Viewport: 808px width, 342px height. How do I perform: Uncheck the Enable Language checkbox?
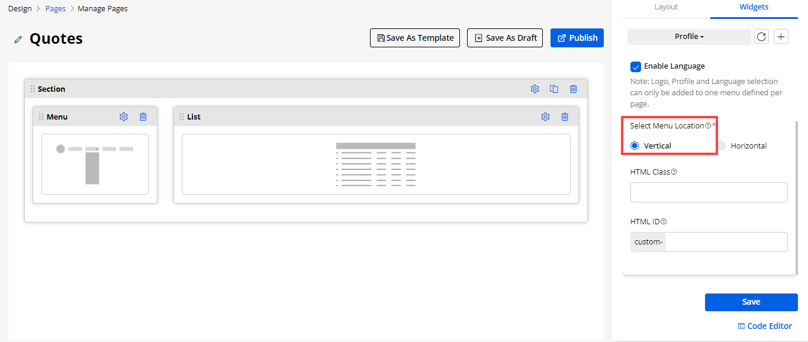636,66
